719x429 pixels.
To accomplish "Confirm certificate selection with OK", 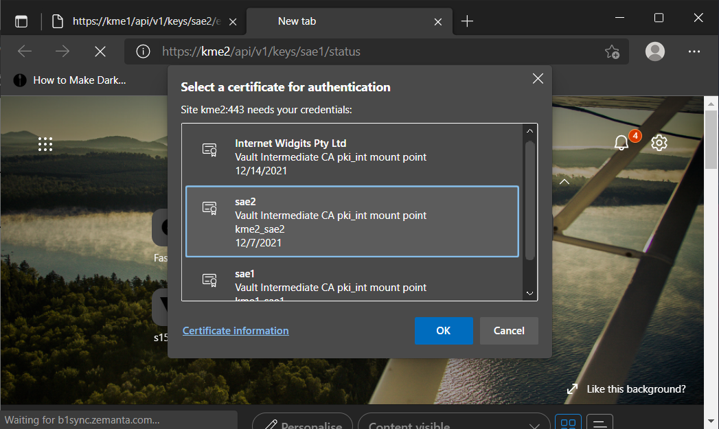I will click(444, 330).
